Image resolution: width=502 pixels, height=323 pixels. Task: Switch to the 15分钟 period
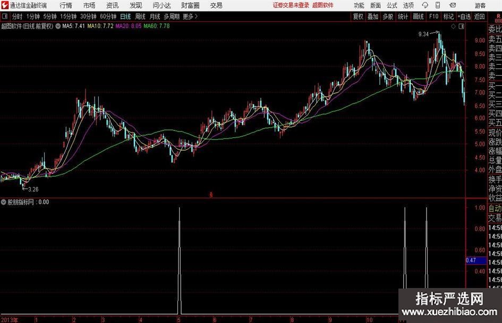[x=69, y=16]
